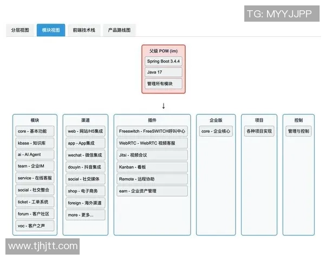325x260 pixels.
Task: Select douyin - 抖音集成 channel
Action: point(86,167)
